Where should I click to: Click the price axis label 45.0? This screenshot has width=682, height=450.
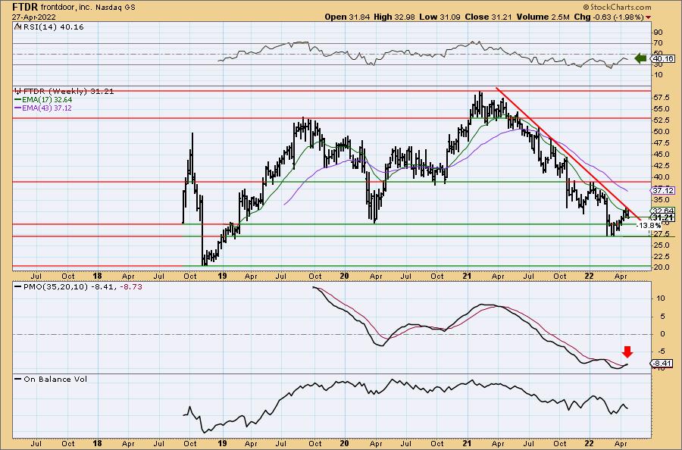point(661,155)
